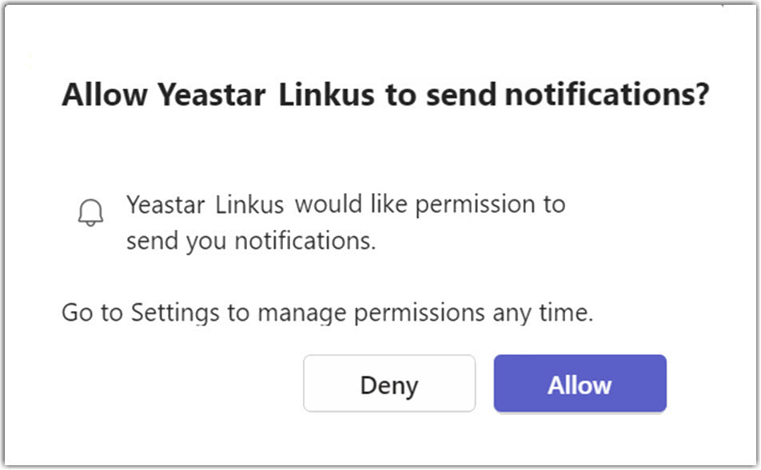Click the dialog title heading
This screenshot has width=761, height=470.
(385, 95)
